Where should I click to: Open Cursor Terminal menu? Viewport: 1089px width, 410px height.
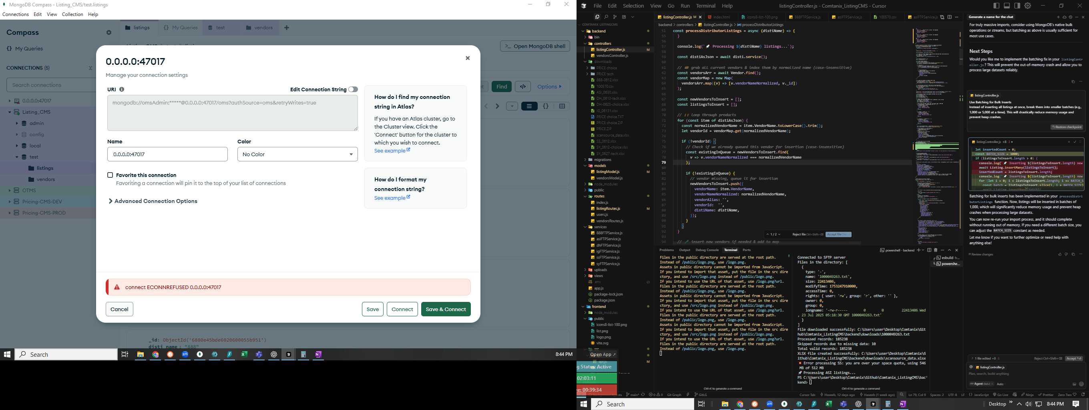(x=705, y=6)
